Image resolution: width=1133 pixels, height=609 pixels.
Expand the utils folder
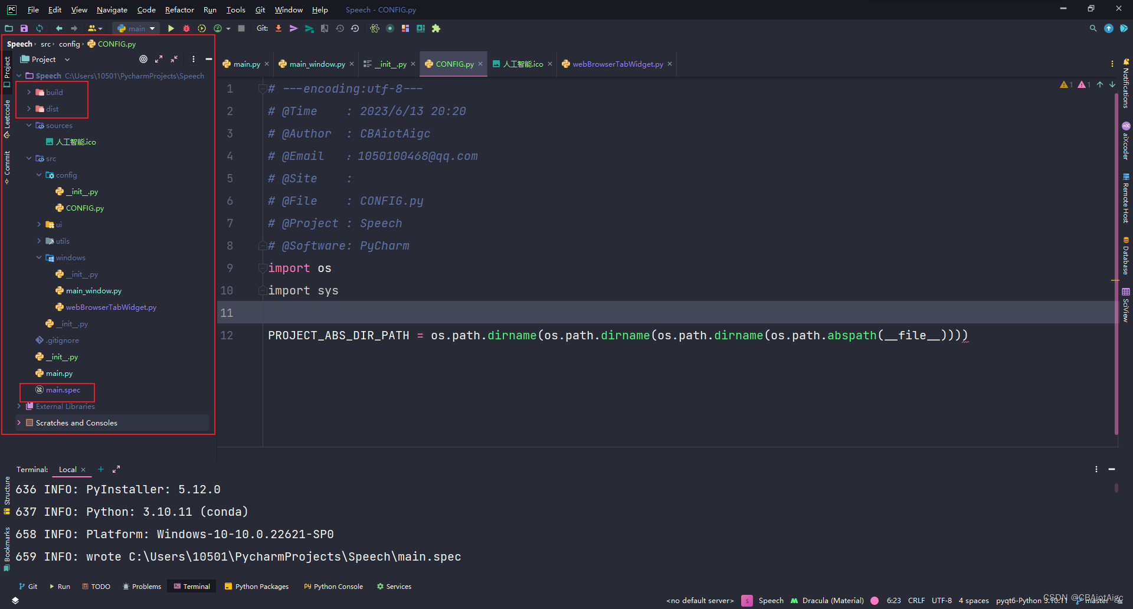coord(39,241)
